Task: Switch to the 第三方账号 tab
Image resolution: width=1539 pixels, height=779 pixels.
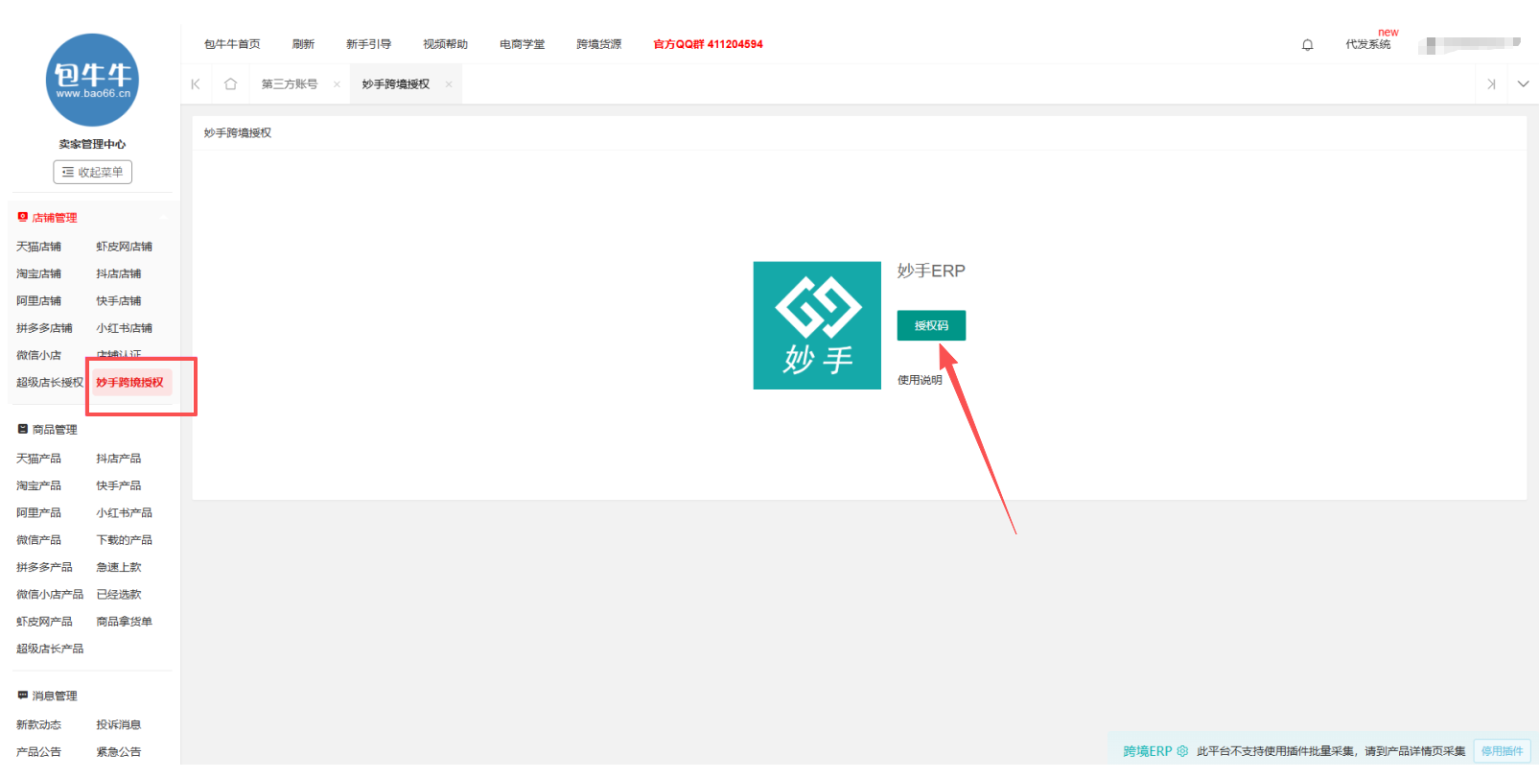Action: click(290, 84)
